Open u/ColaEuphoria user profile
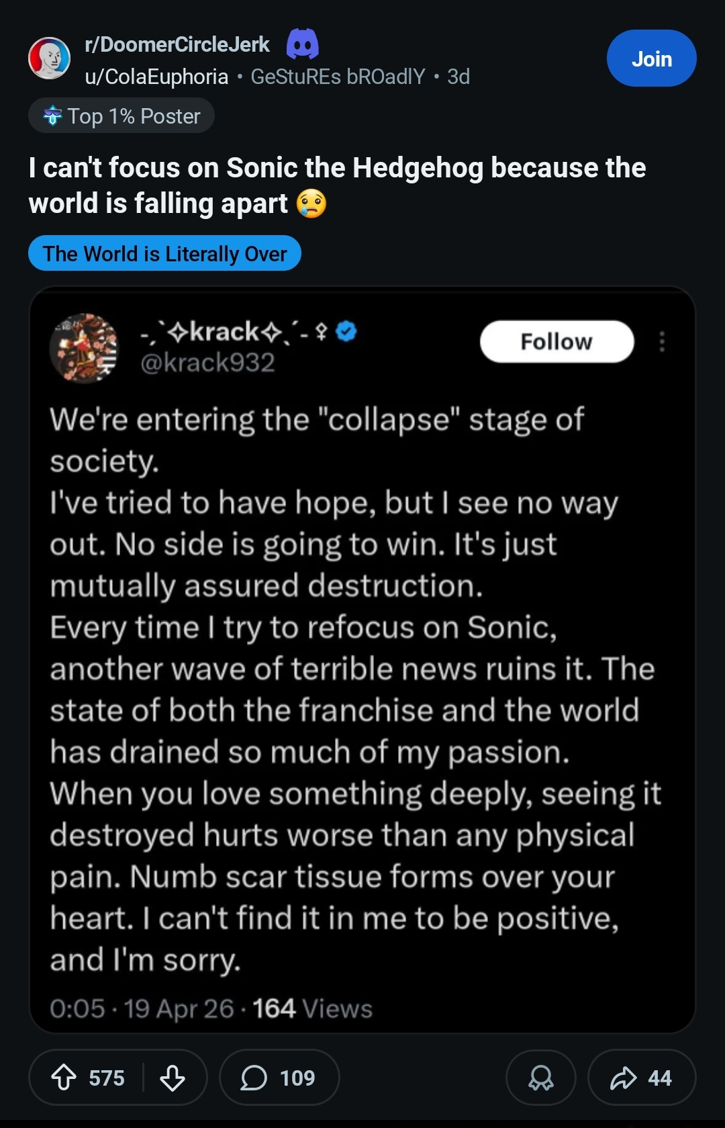 (x=156, y=77)
